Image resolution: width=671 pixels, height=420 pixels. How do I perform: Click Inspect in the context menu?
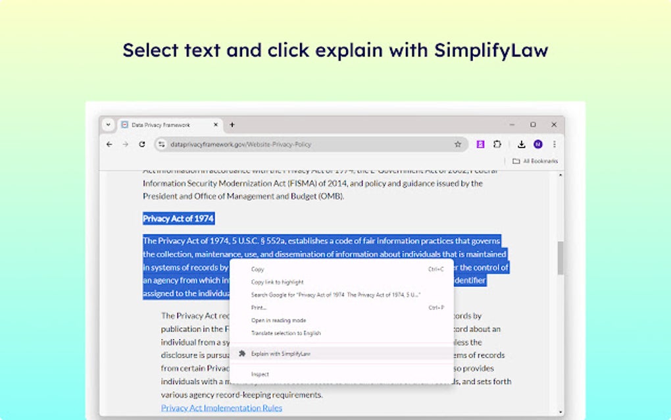click(x=261, y=373)
